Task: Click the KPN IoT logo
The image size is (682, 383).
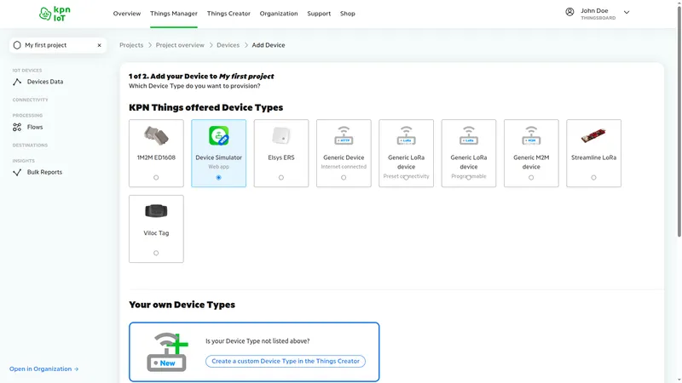Action: [55, 14]
